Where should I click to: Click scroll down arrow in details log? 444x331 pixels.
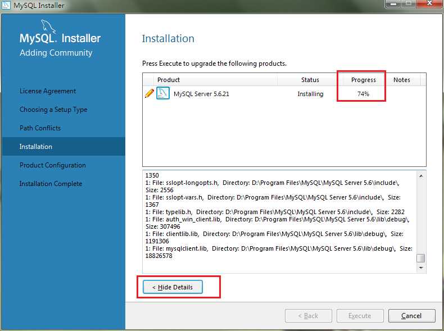click(421, 268)
